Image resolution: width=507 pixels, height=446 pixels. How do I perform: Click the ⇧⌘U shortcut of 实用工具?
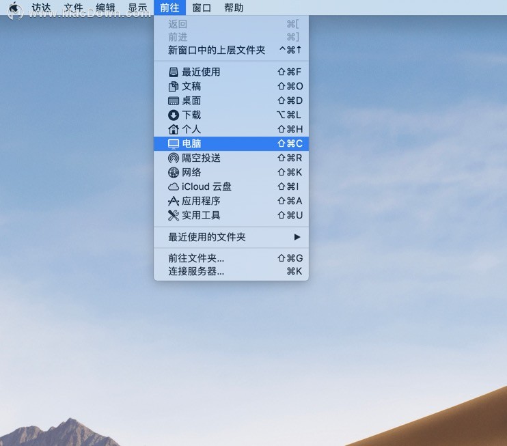[290, 215]
